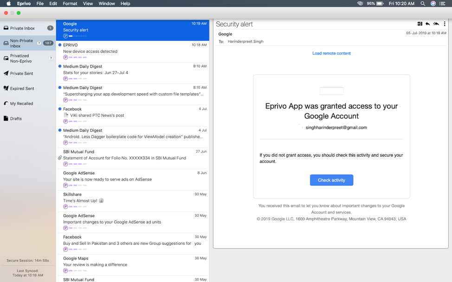Open the Private Sent folder
Image resolution: width=452 pixels, height=282 pixels.
click(x=28, y=73)
